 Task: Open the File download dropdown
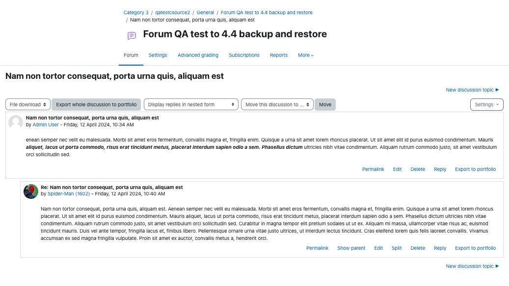coord(28,105)
